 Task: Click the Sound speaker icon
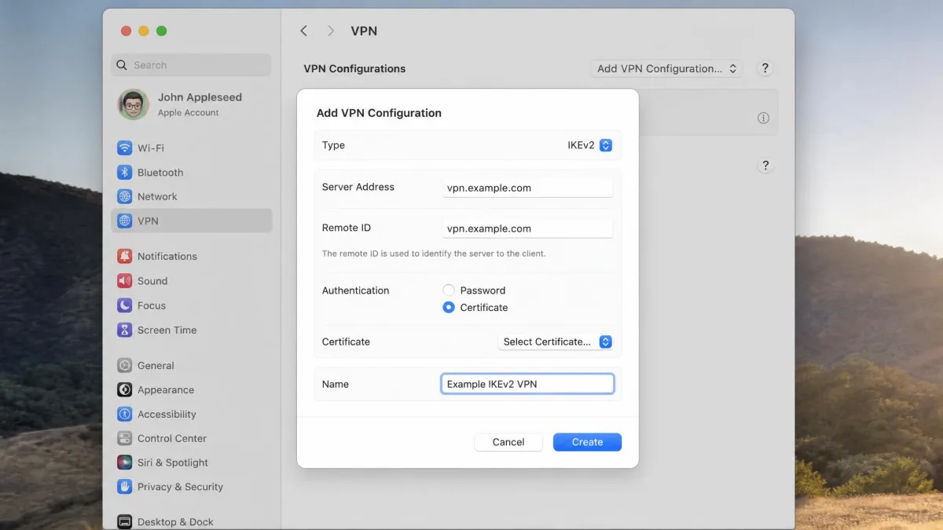[124, 280]
